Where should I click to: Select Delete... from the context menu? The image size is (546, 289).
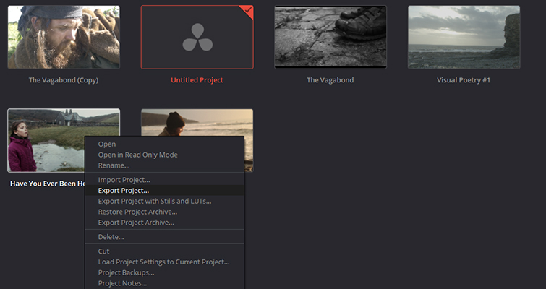pos(111,236)
